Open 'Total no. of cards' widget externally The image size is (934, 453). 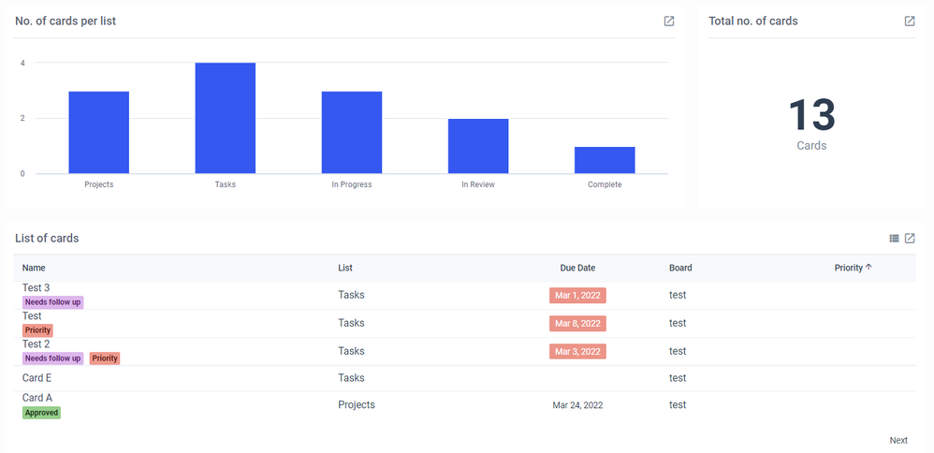click(x=910, y=21)
